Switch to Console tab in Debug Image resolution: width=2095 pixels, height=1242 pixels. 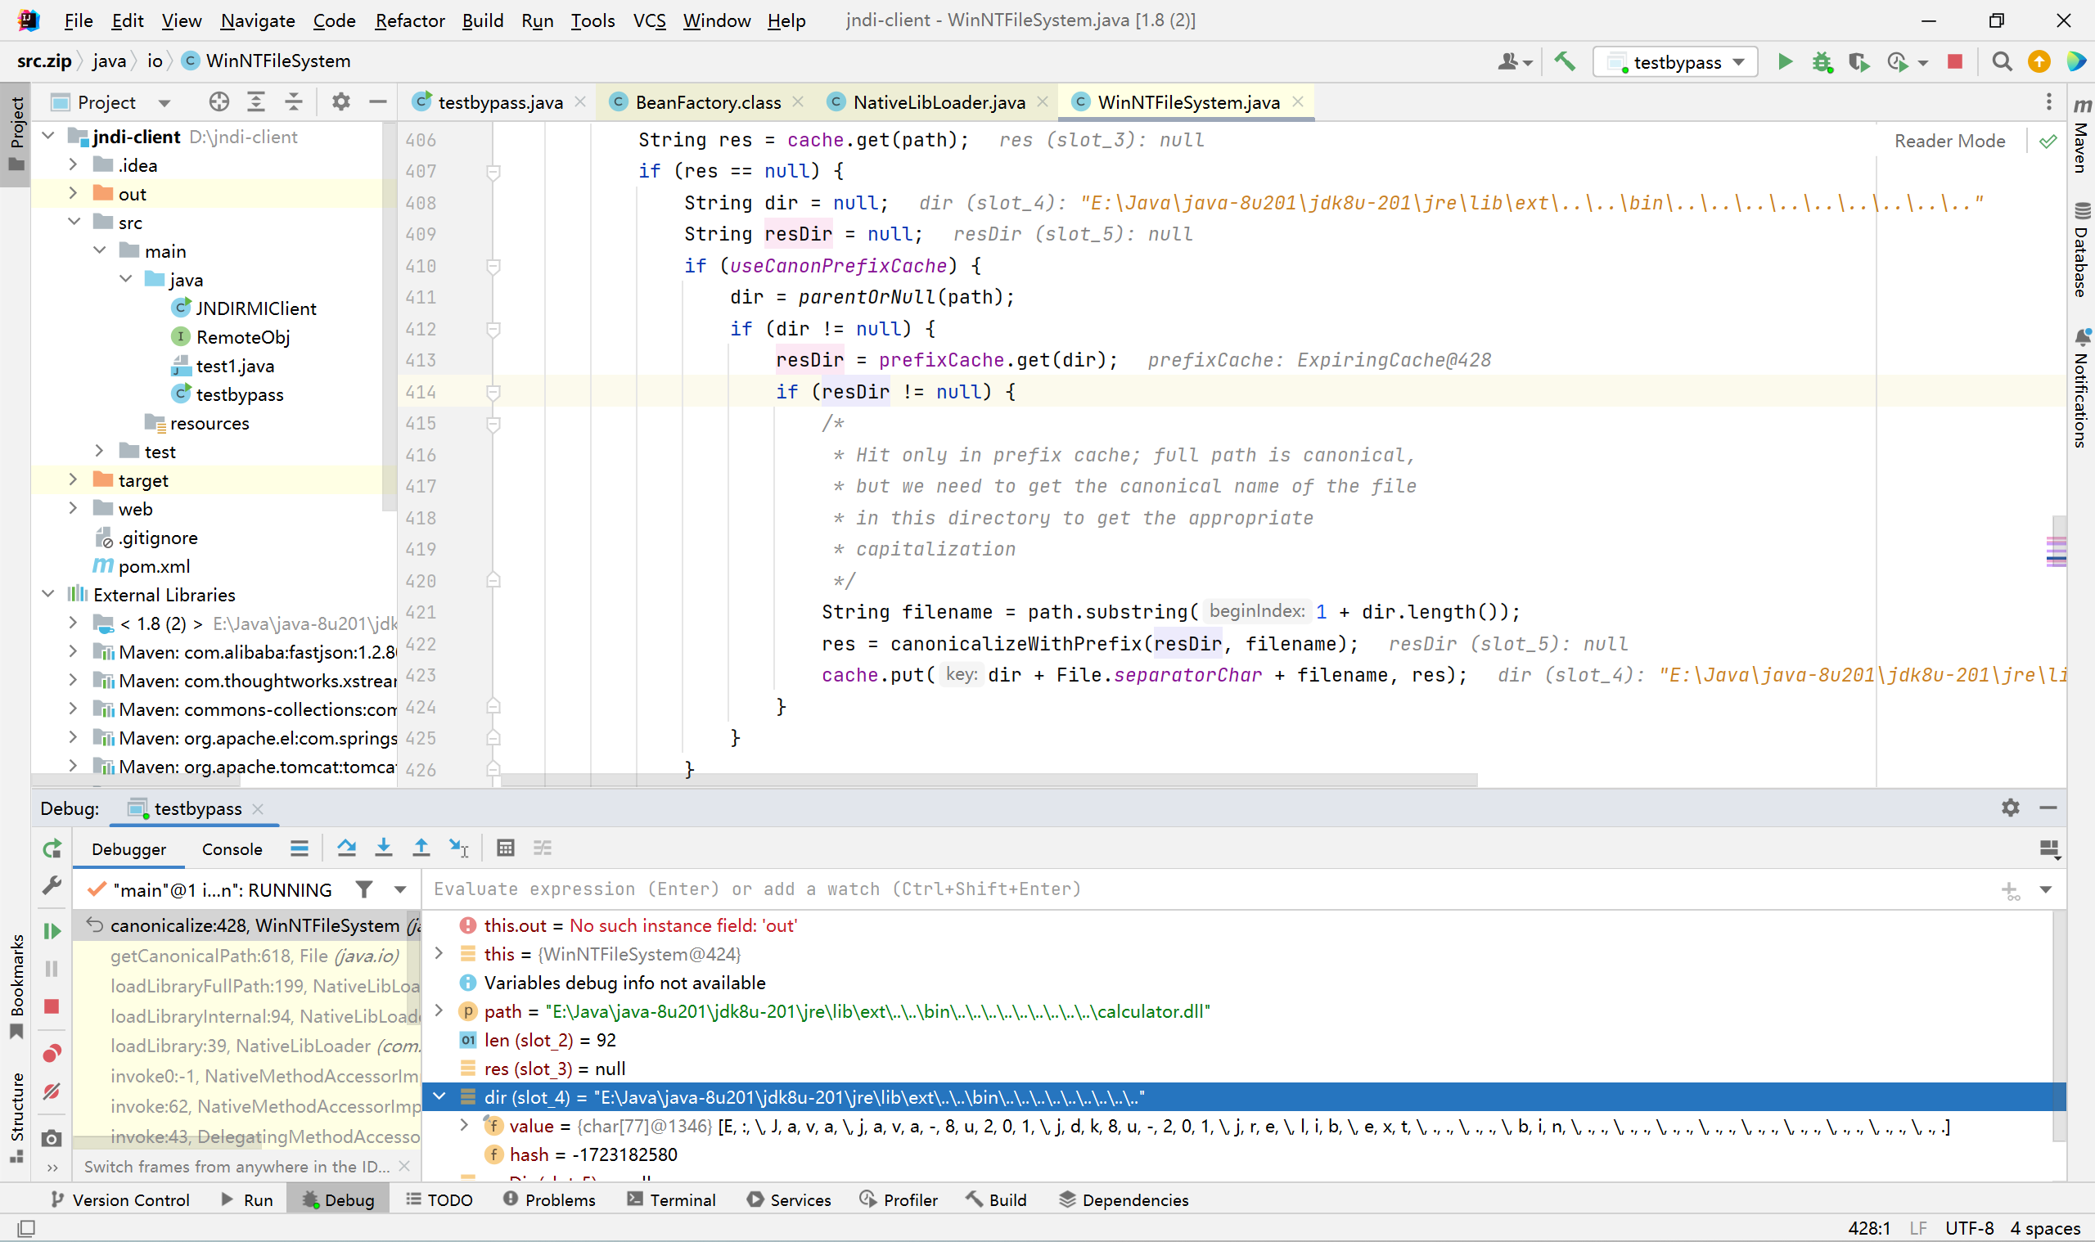click(232, 848)
